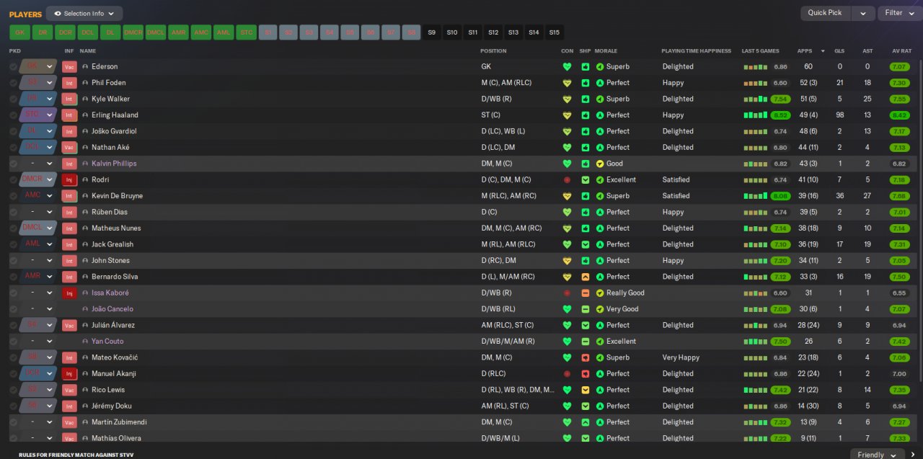Image resolution: width=923 pixels, height=459 pixels.
Task: Select the STC position slot
Action: tap(247, 32)
